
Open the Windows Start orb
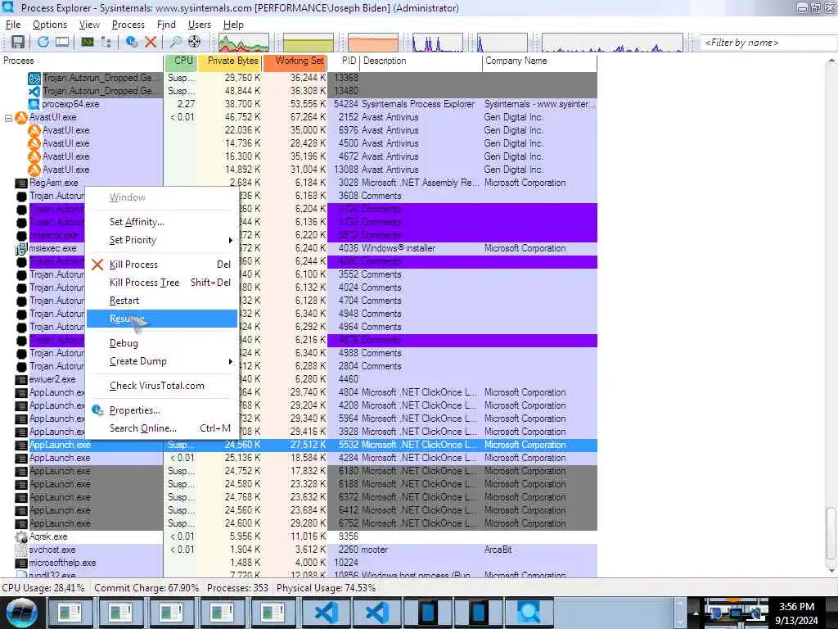click(21, 613)
